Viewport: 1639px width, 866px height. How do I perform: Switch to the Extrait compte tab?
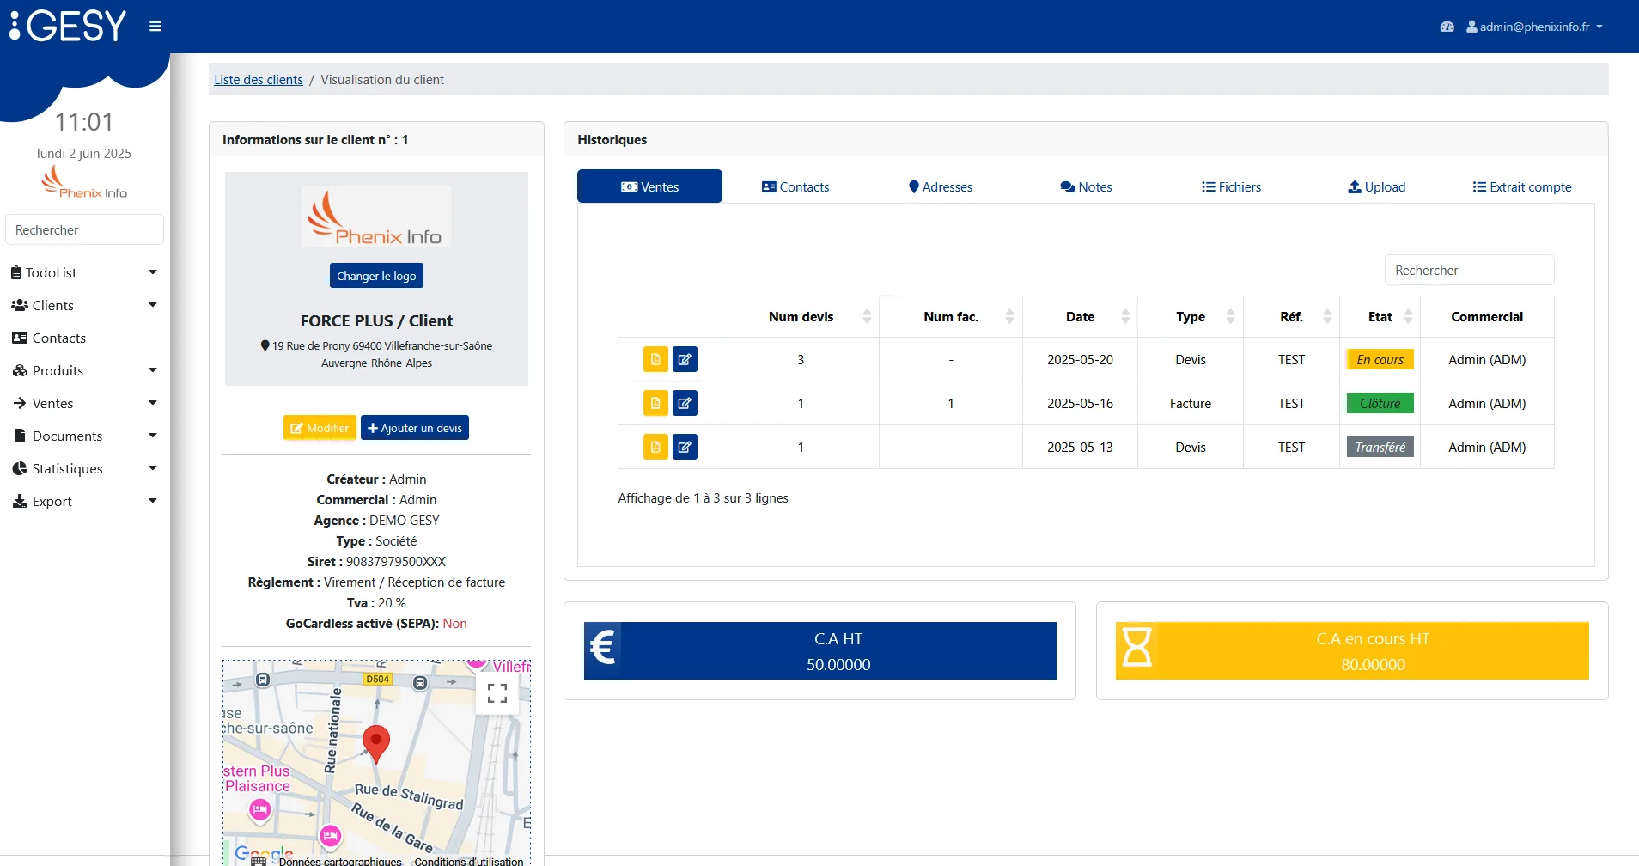pos(1521,187)
